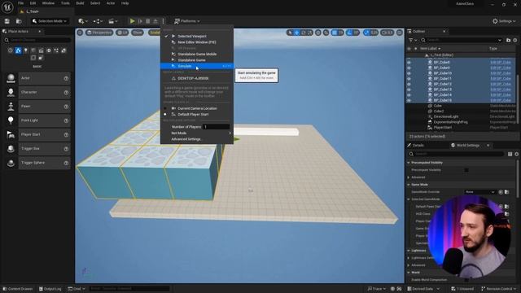Open the play options three-dot menu

(163, 21)
